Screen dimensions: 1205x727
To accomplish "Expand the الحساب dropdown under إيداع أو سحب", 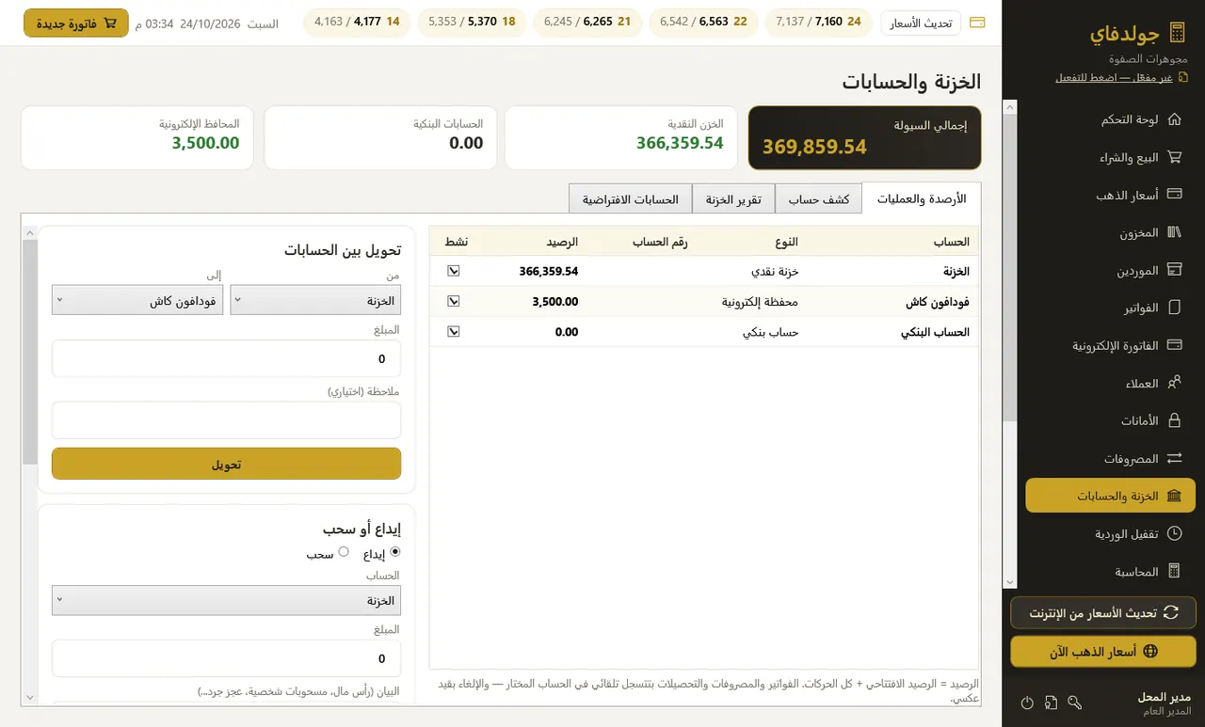I will tap(226, 600).
